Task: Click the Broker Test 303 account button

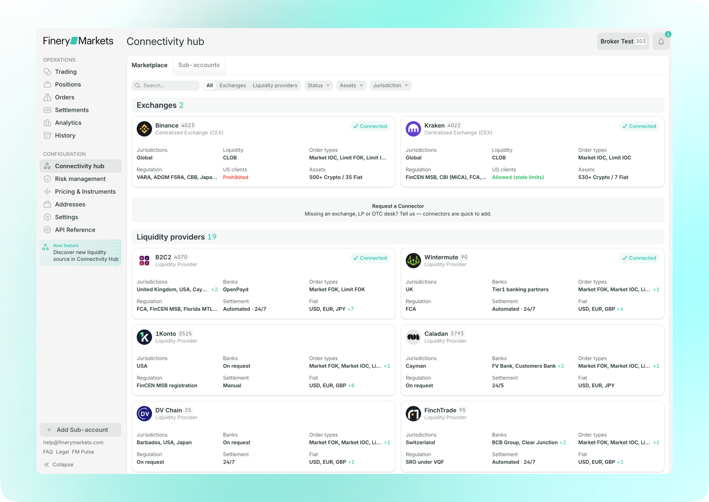Action: [623, 41]
